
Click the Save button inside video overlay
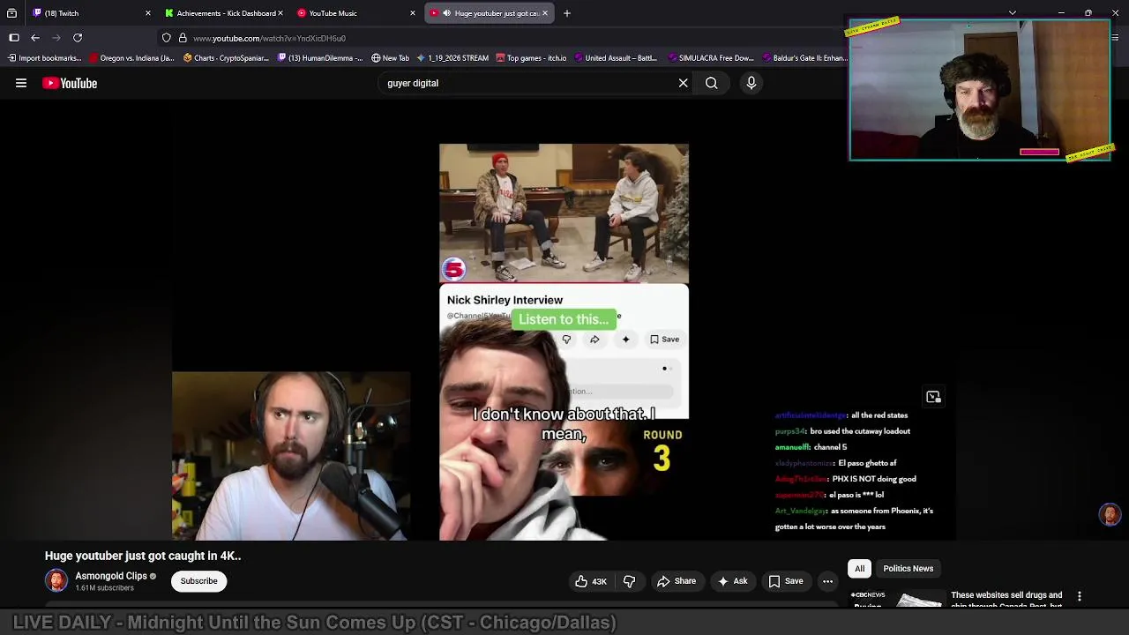pos(664,340)
